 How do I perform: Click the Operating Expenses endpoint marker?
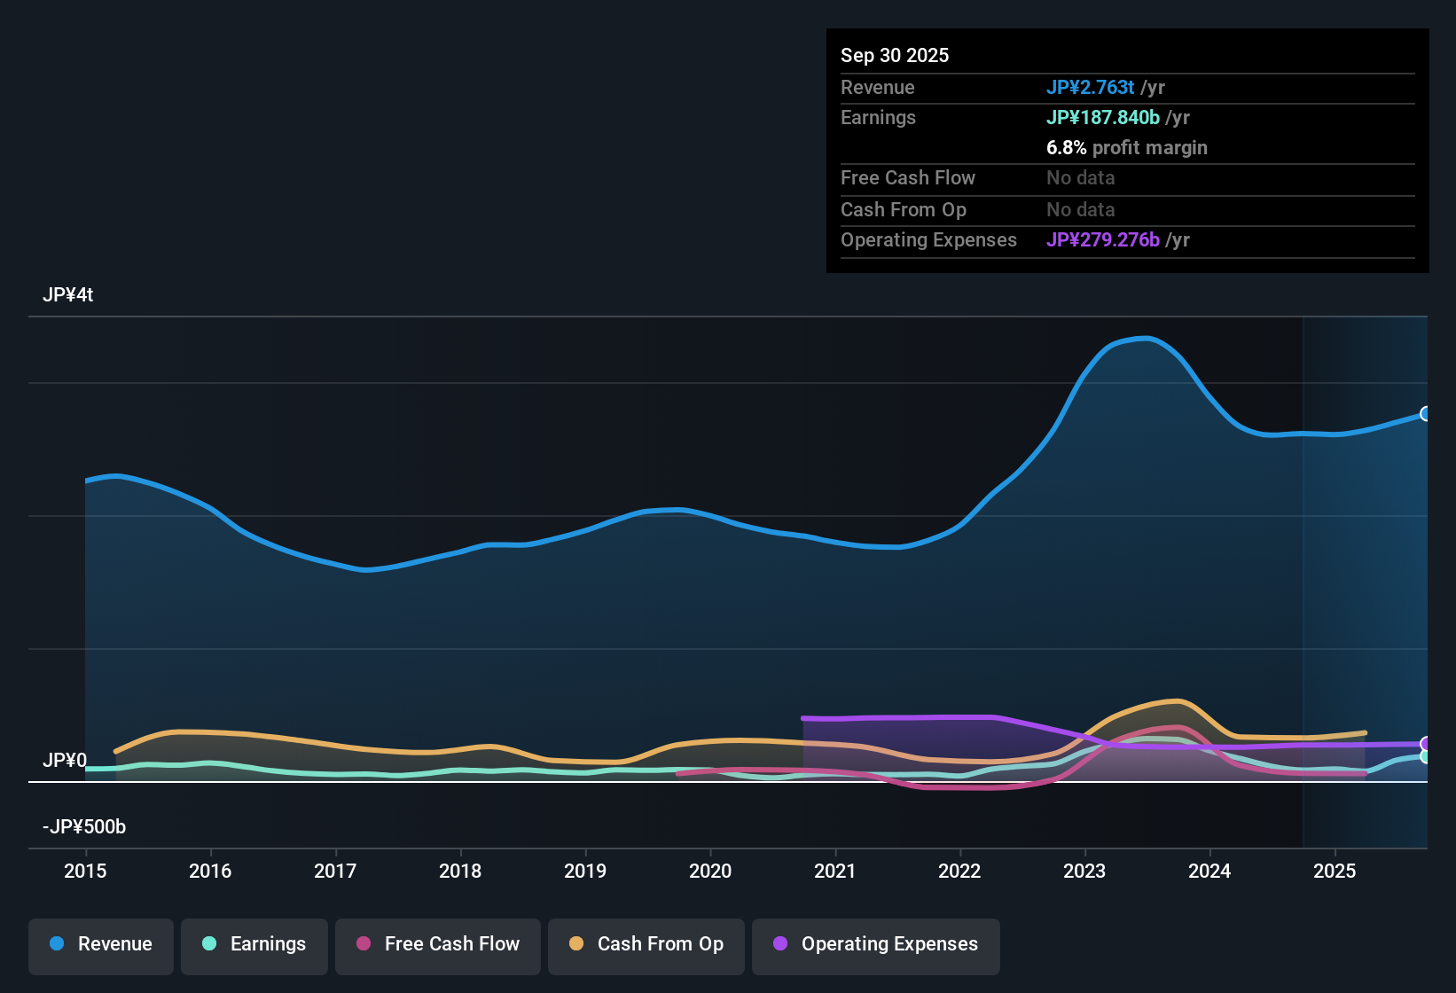1426,744
